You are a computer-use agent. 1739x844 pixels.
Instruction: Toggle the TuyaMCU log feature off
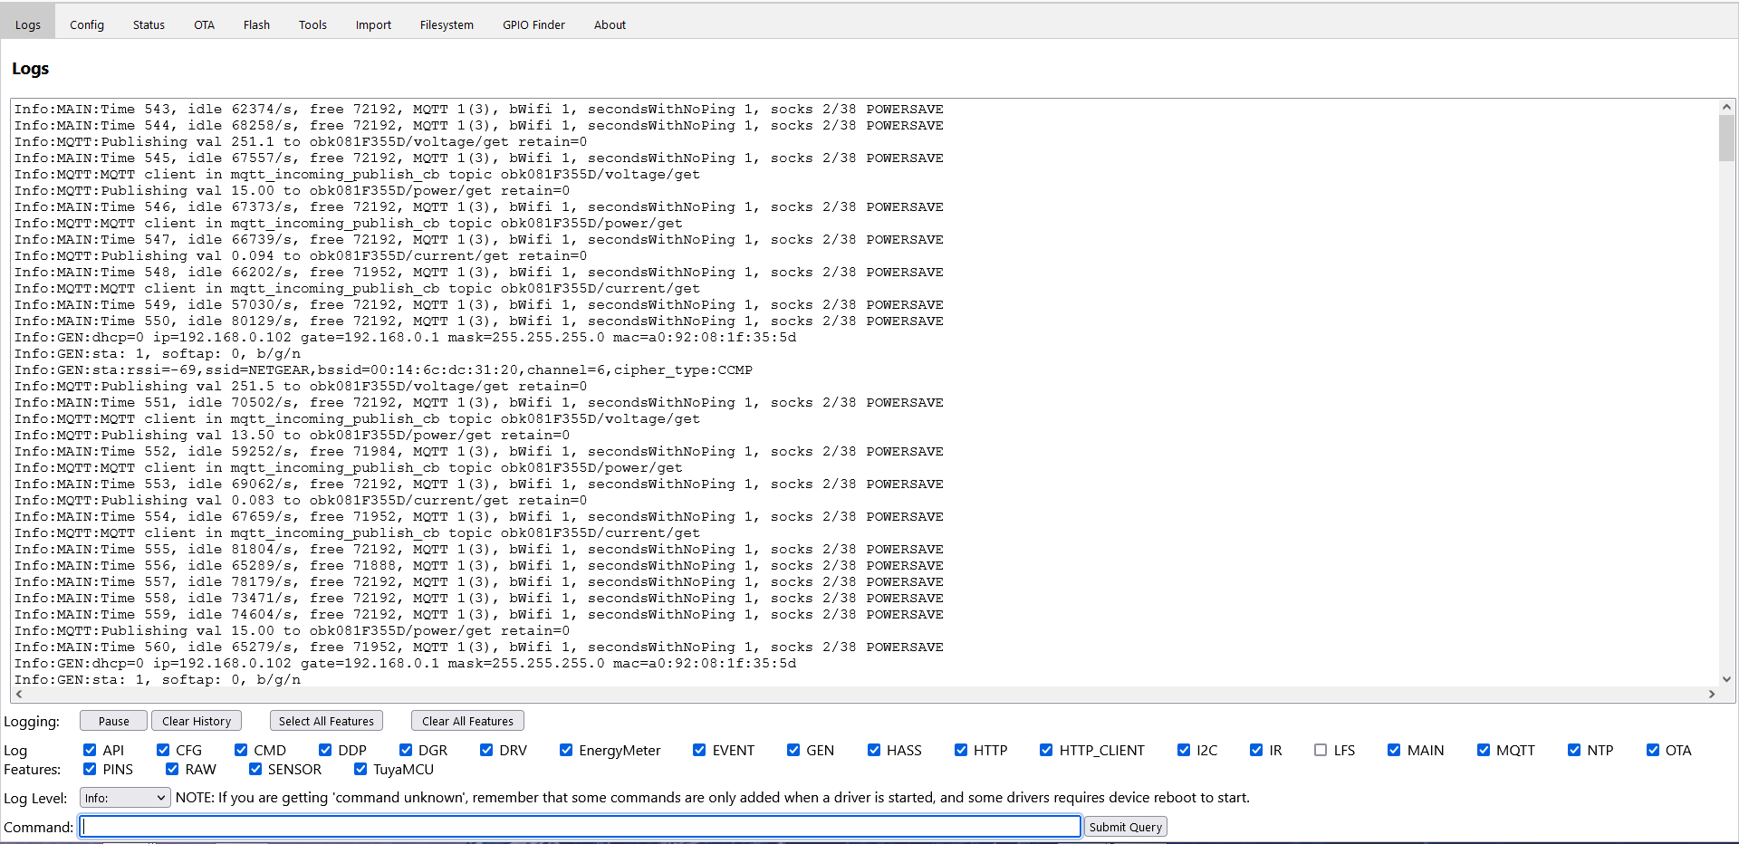[x=360, y=770]
